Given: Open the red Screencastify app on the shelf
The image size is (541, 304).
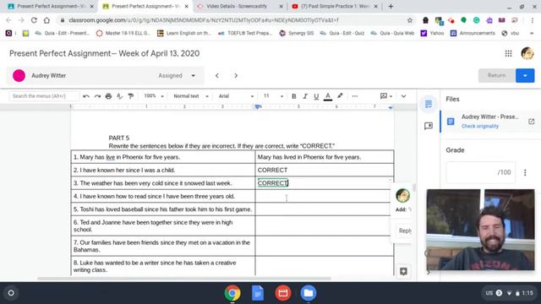Looking at the screenshot, I should click(282, 293).
